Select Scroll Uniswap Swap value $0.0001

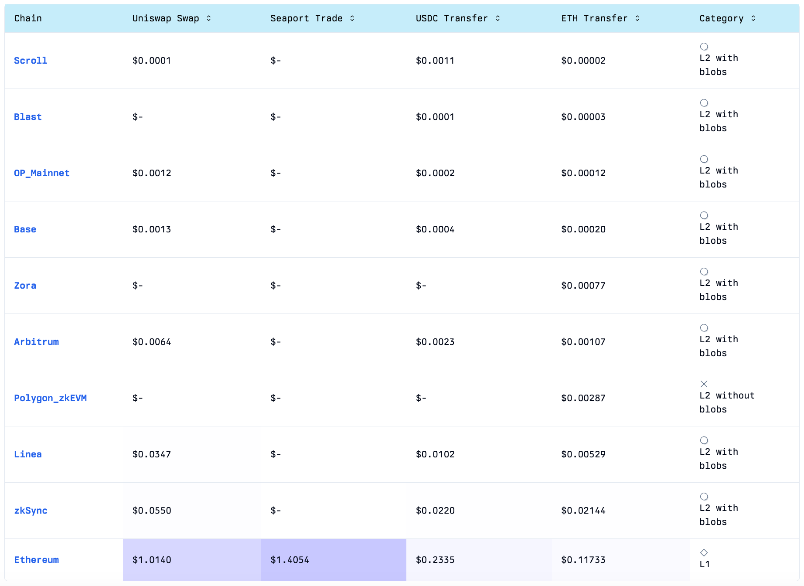coord(152,61)
